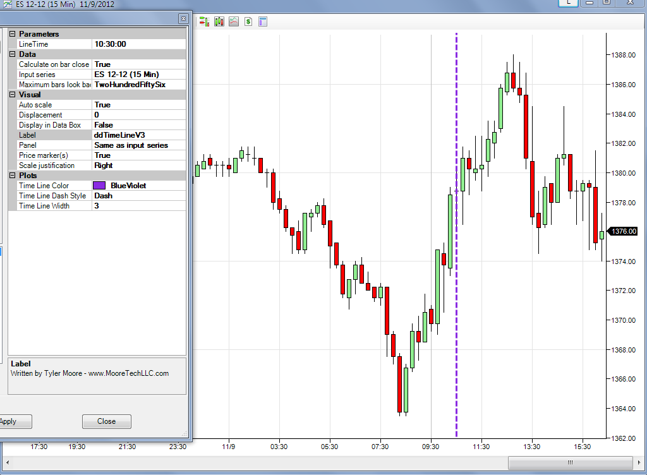Click the 09:30 time axis label
The image size is (647, 475).
click(430, 447)
